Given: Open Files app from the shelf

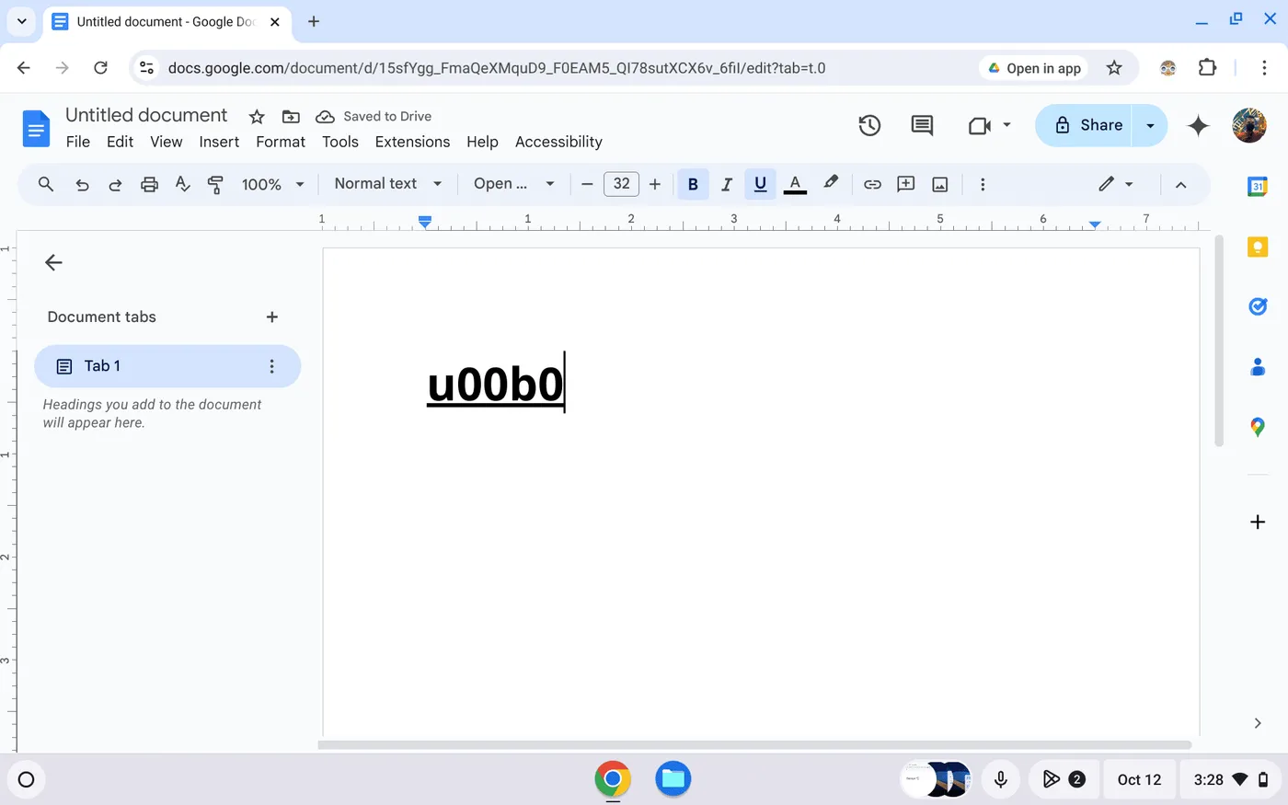Looking at the screenshot, I should tap(673, 779).
